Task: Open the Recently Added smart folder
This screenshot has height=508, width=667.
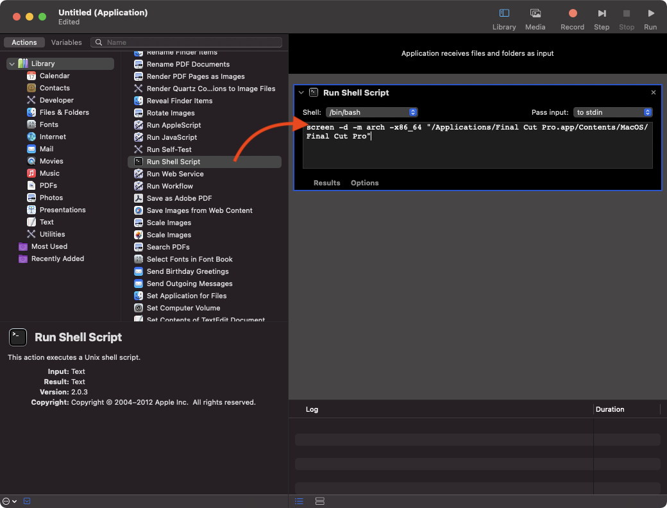Action: click(58, 258)
